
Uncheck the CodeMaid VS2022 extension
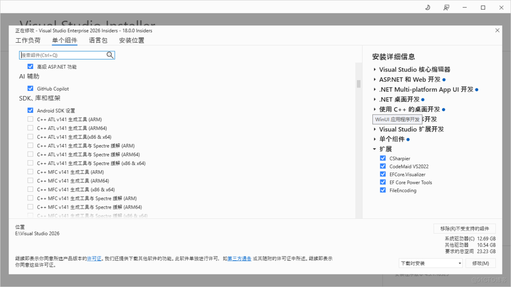tap(382, 166)
